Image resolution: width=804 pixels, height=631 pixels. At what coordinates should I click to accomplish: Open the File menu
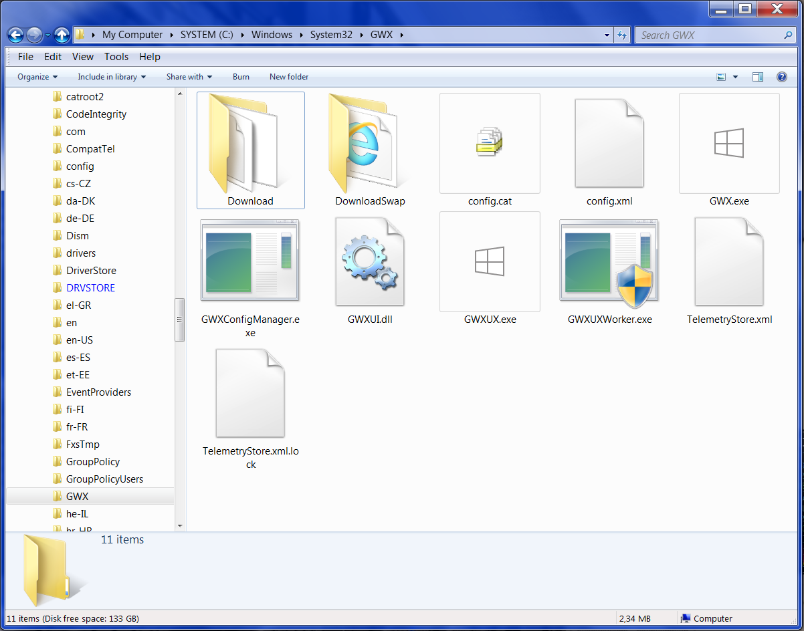(25, 57)
